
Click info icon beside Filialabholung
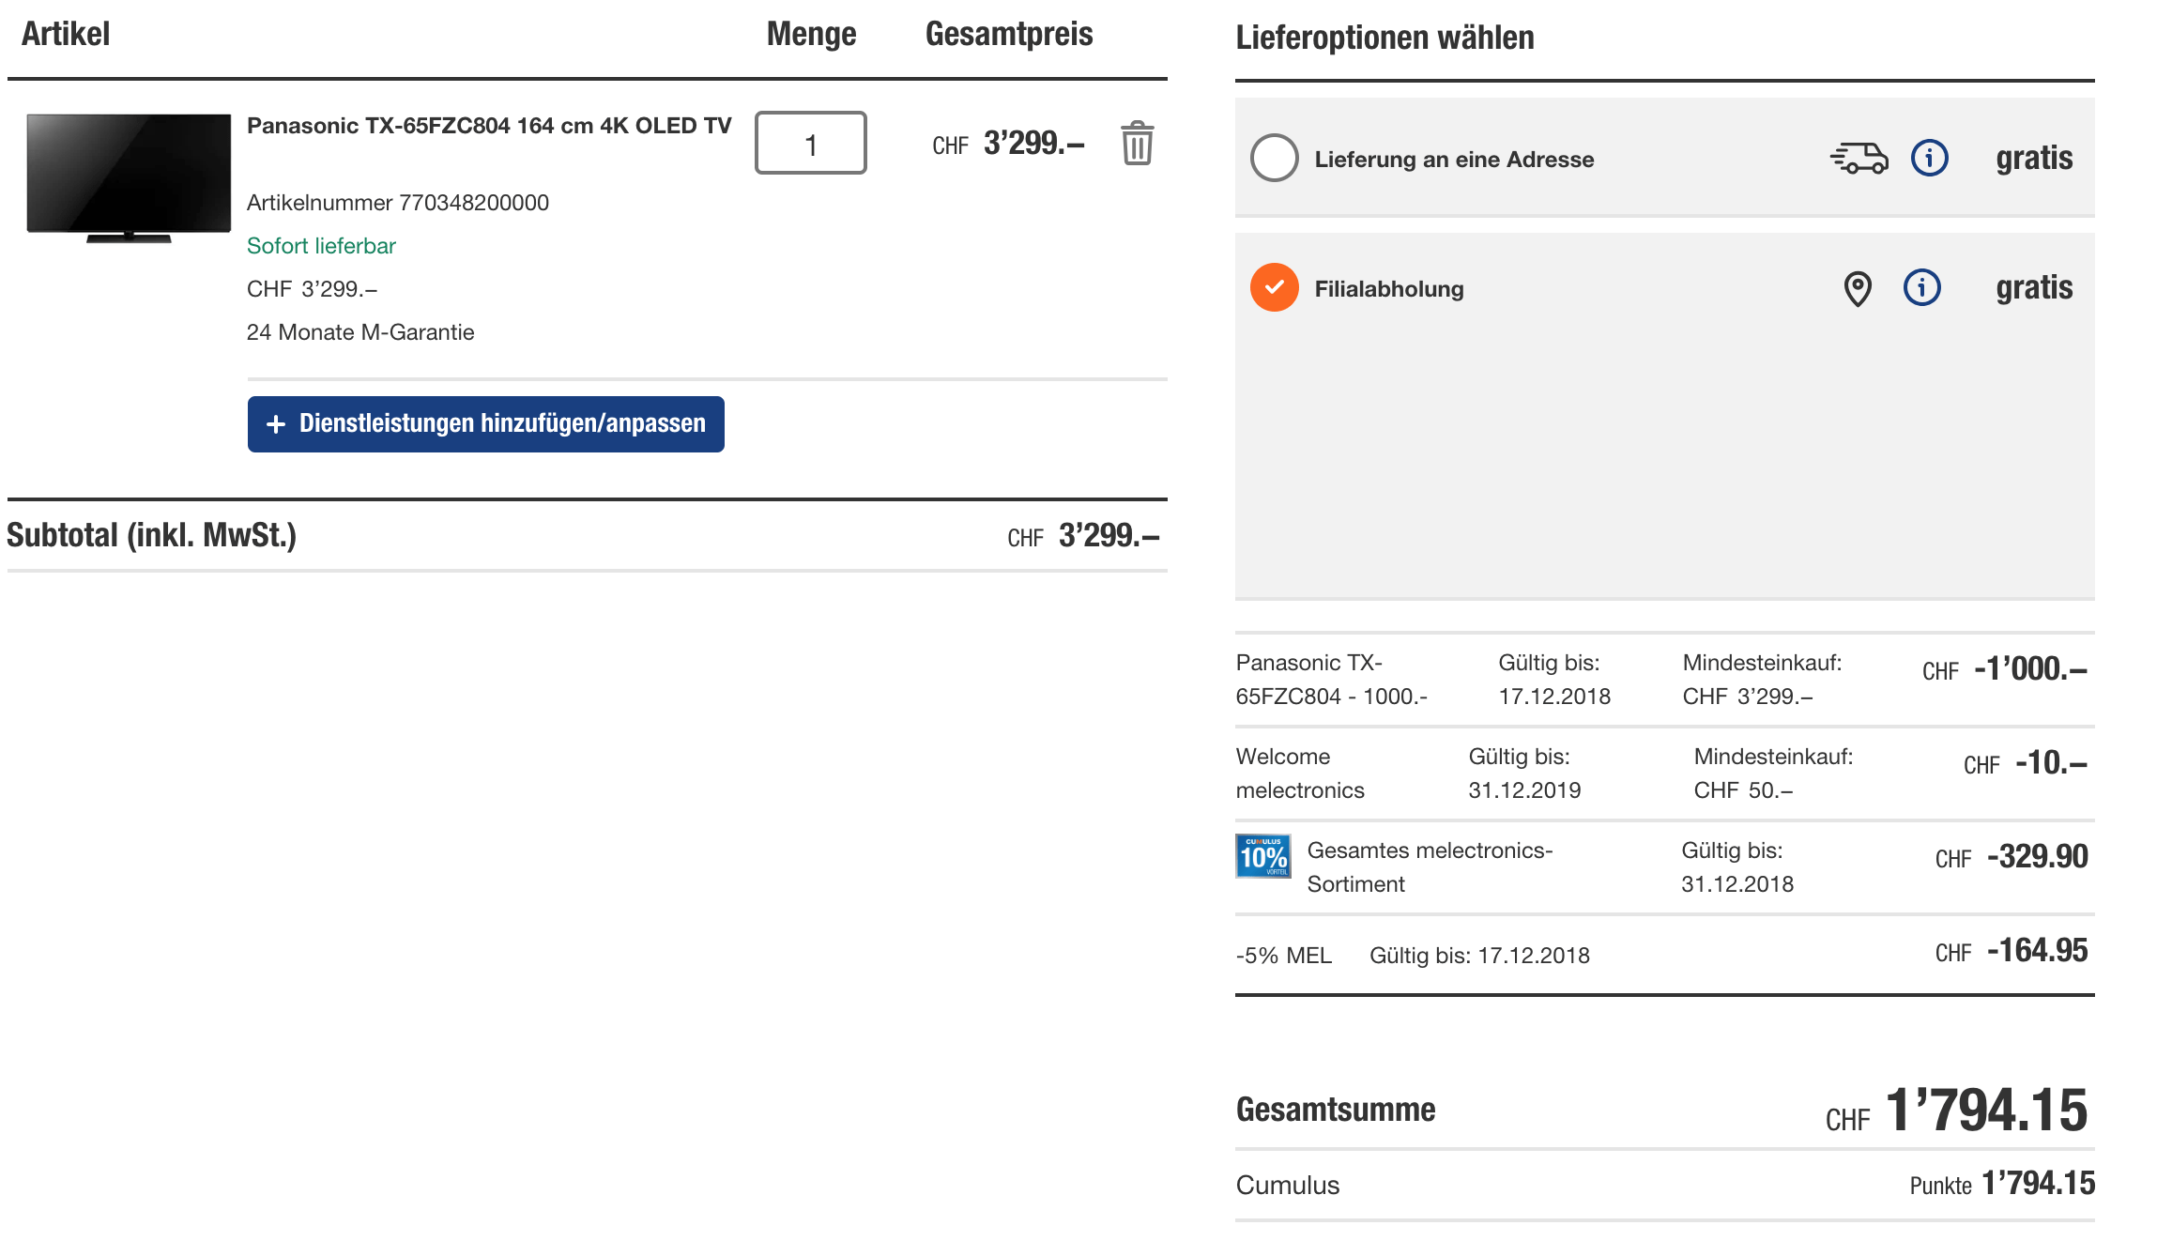pos(1921,287)
